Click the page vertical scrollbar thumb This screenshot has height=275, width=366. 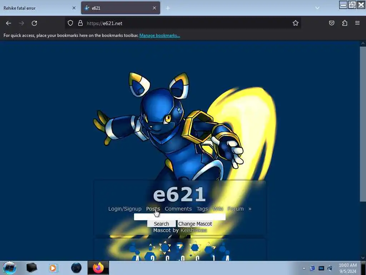pyautogui.click(x=363, y=124)
